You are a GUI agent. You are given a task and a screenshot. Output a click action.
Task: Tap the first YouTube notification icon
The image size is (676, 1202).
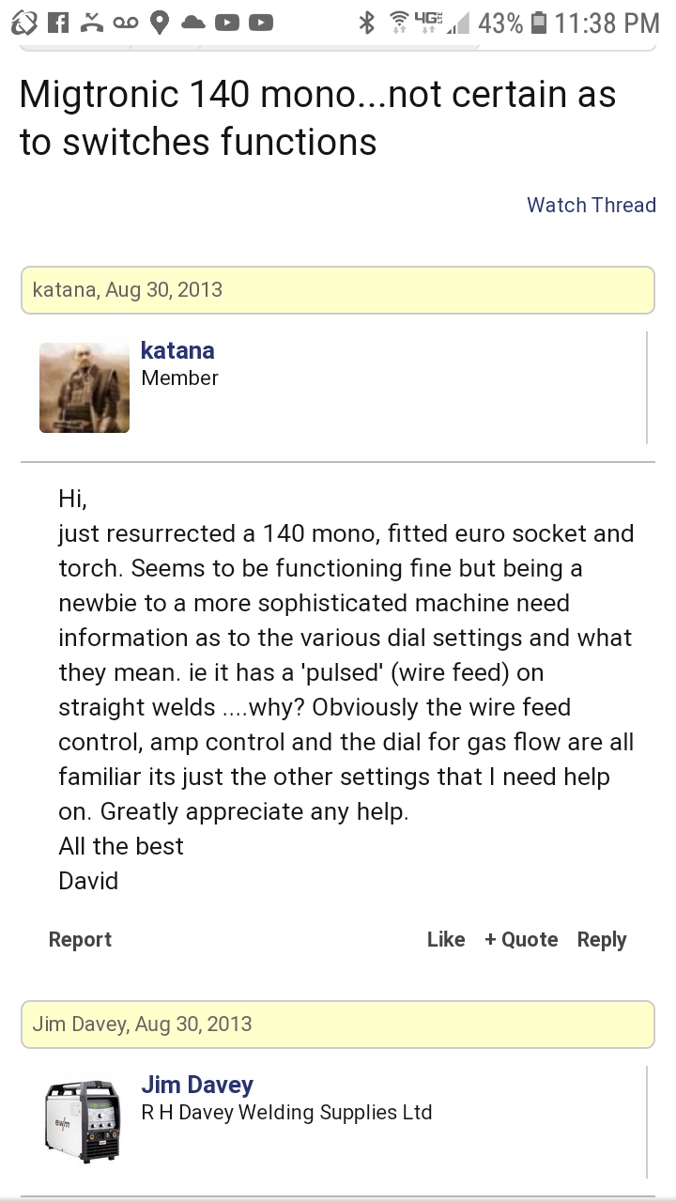pyautogui.click(x=227, y=23)
